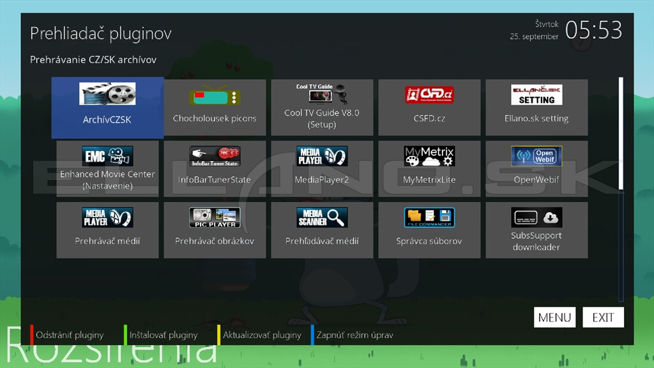This screenshot has width=654, height=368.
Task: Open the EMC Enhanced Movie Center icon
Action: [x=107, y=156]
